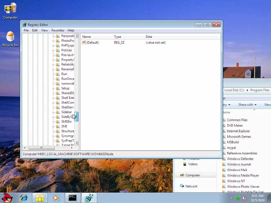The image size is (271, 203).
Task: Click tree vertical scrollbar up arrow
Action: (x=76, y=36)
